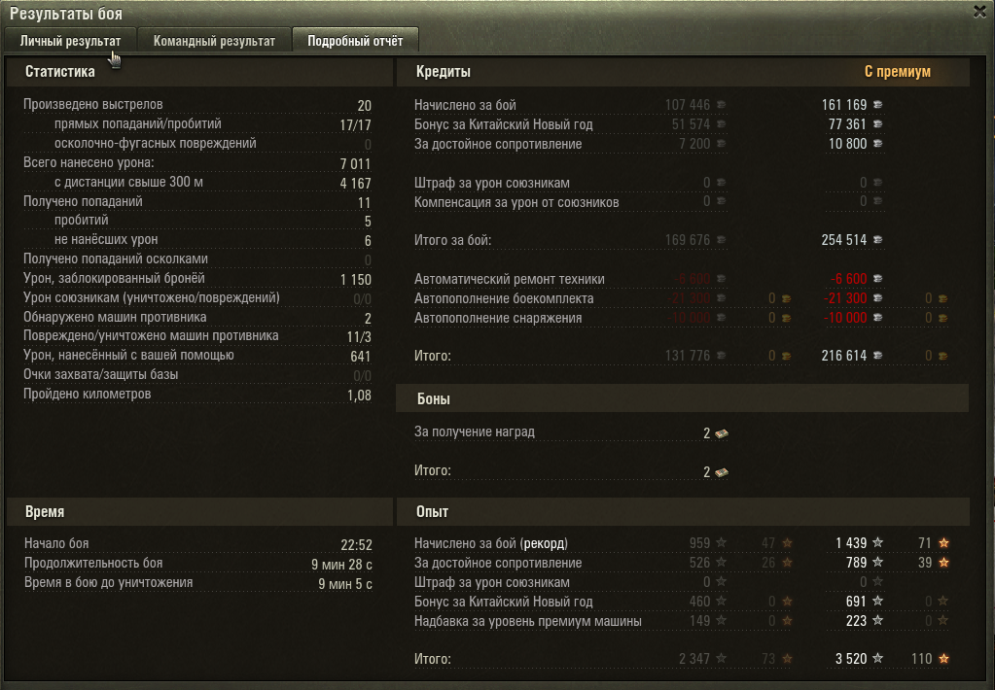
Task: Click the gold free XP star next to 71
Action: pyautogui.click(x=943, y=543)
